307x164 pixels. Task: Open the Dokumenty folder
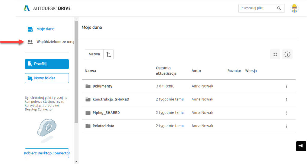point(102,86)
